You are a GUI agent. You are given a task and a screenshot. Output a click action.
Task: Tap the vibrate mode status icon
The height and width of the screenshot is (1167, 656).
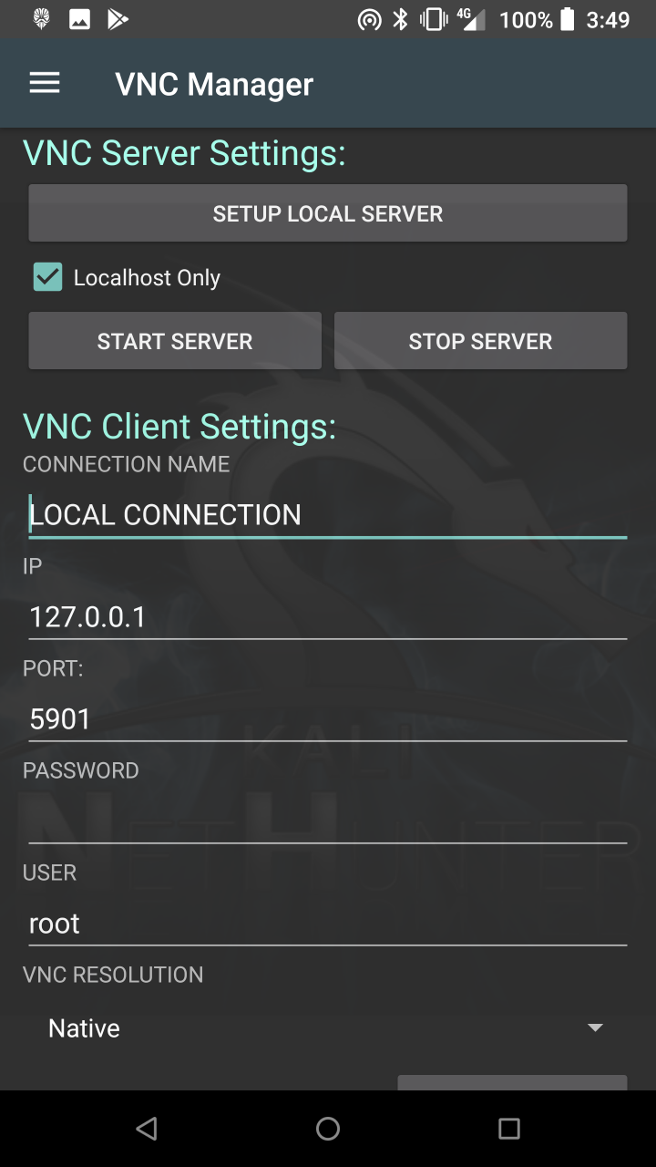433,19
